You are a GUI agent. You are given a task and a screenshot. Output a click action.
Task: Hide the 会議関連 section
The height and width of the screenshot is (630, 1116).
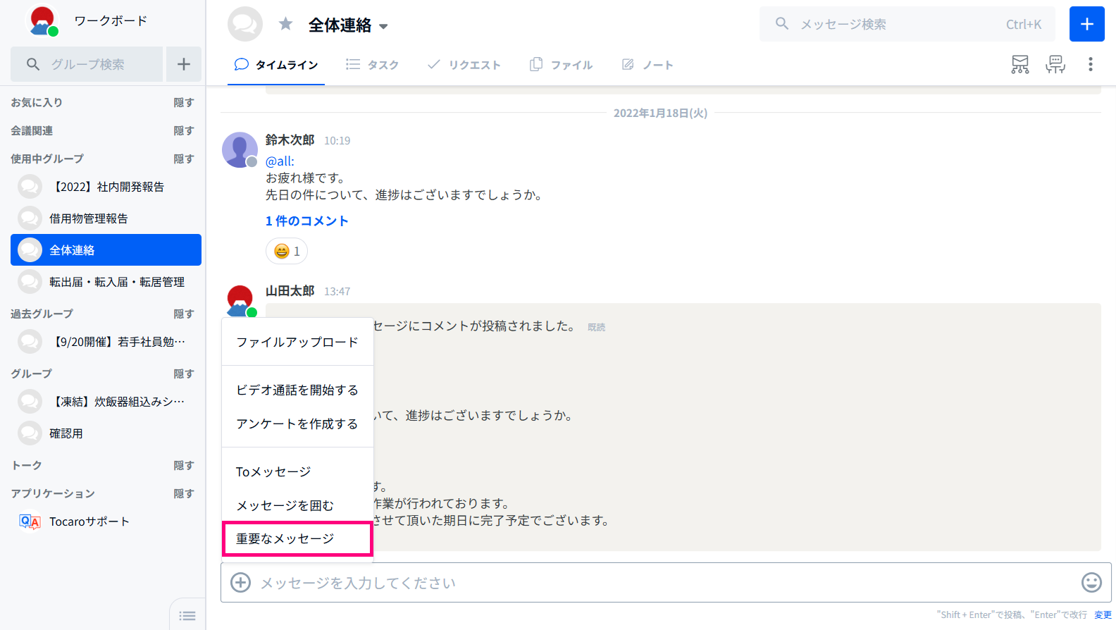[x=184, y=131]
